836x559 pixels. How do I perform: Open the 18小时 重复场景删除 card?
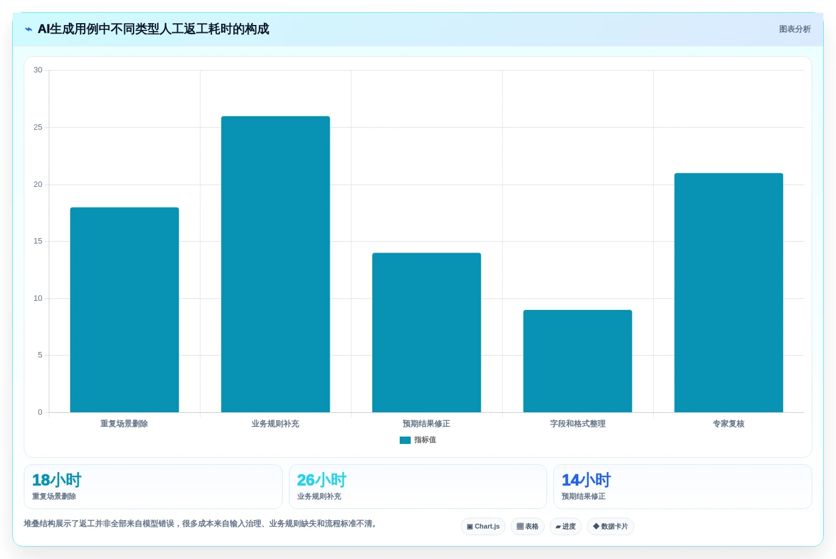pos(153,487)
